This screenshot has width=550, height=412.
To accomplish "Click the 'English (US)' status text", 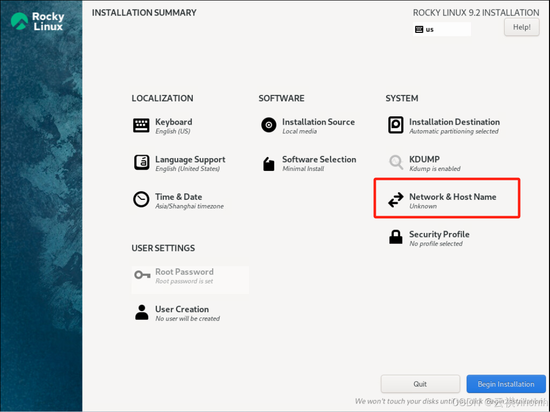I will tap(173, 131).
